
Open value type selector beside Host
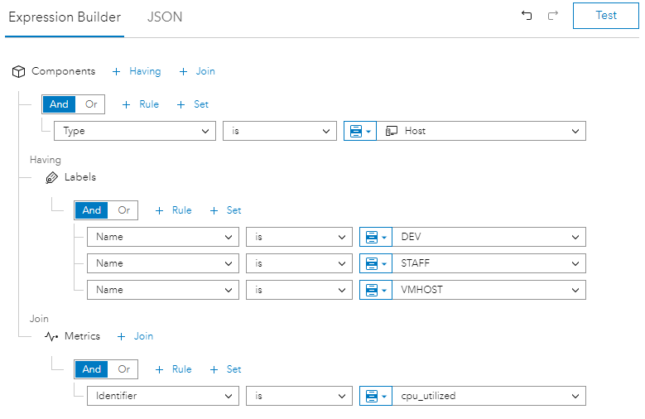[360, 131]
